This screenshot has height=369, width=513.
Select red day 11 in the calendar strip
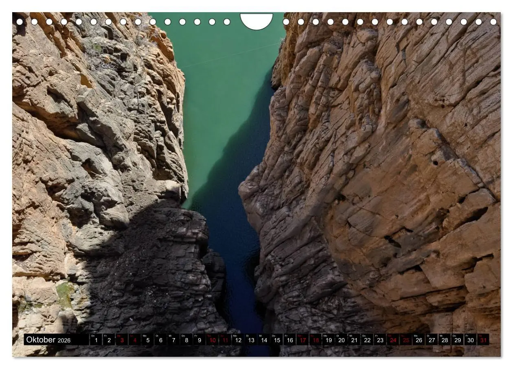tap(225, 340)
